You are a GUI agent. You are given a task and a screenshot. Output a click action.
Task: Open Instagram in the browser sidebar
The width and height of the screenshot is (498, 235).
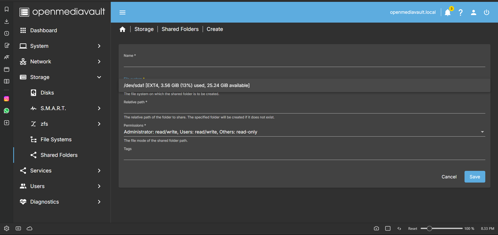click(6, 99)
